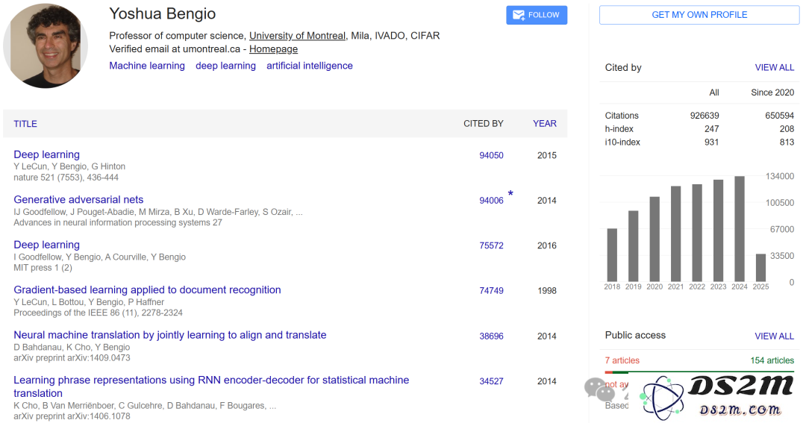Image resolution: width=806 pixels, height=423 pixels.
Task: Open the 38696 citations count
Action: tap(491, 336)
